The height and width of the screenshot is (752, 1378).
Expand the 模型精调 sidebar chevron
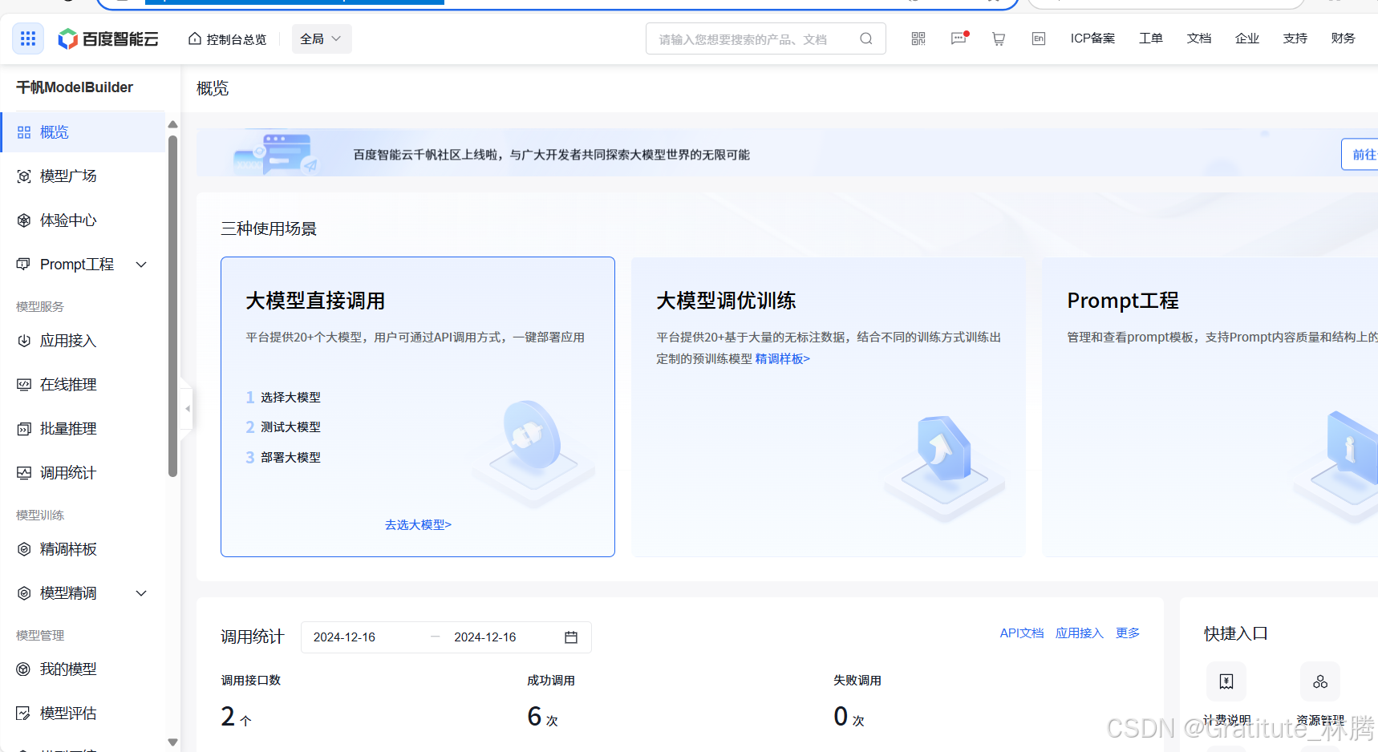[141, 593]
